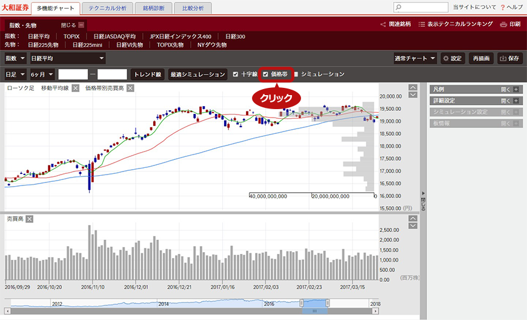Move volume panel up arrow

click(x=413, y=218)
